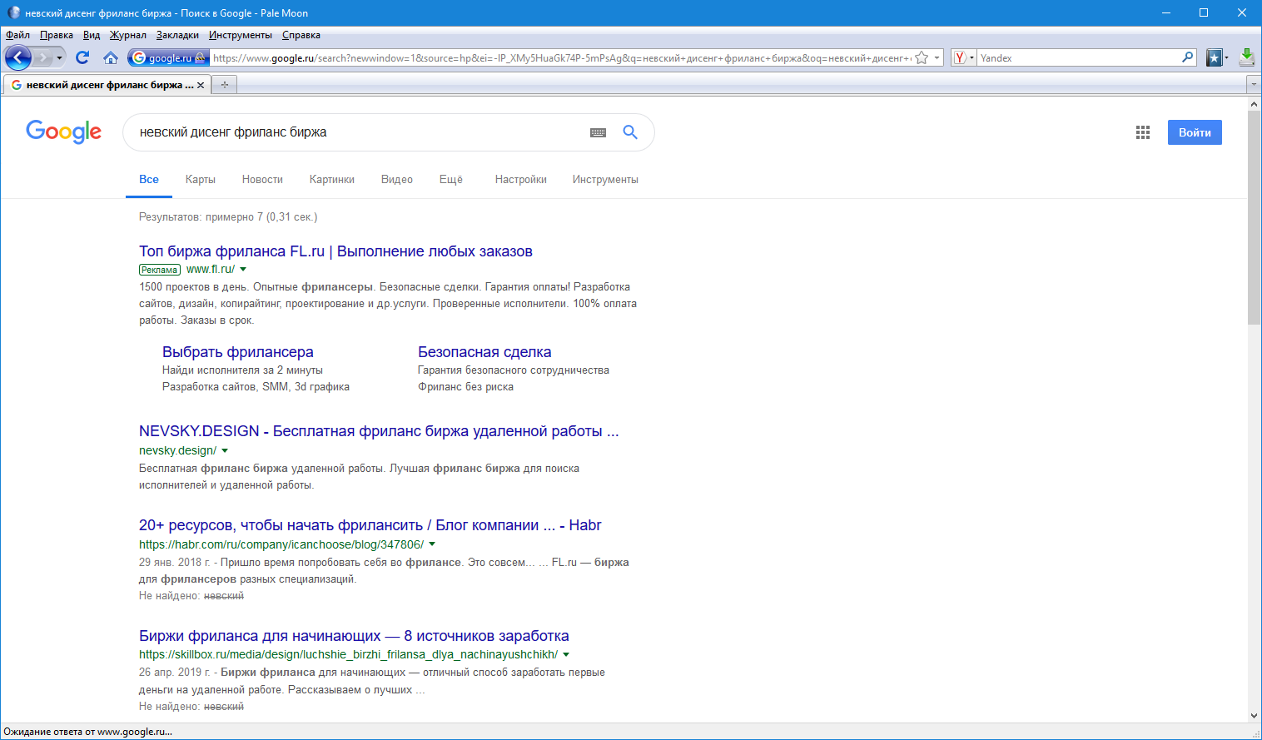This screenshot has width=1262, height=740.
Task: Open the Google apps grid
Action: [x=1143, y=132]
